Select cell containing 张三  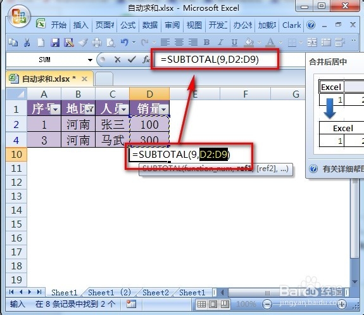[112, 124]
